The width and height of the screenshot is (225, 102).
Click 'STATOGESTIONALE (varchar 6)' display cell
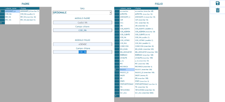point(146,84)
